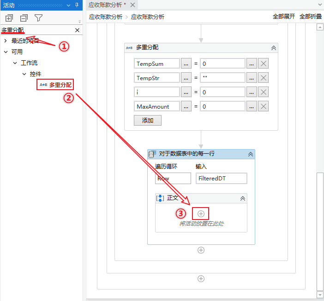The width and height of the screenshot is (324, 301).
Task: Select 多重分配 activity in the tree
Action: [60, 85]
